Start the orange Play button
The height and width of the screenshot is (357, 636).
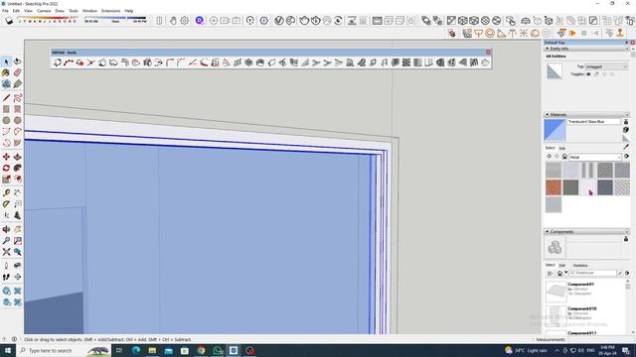pyautogui.click(x=572, y=33)
